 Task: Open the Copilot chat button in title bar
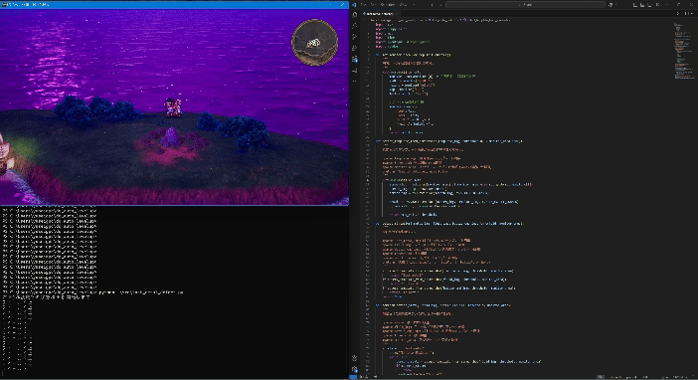pos(611,4)
